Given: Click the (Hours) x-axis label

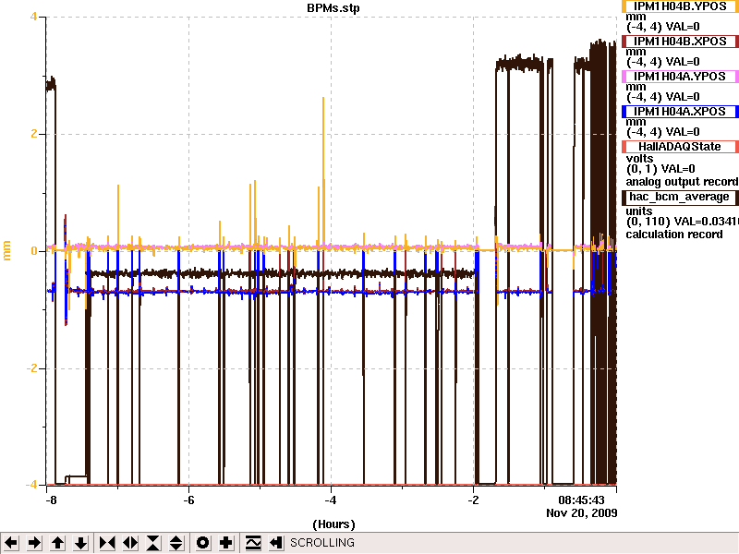Looking at the screenshot, I should (x=333, y=524).
